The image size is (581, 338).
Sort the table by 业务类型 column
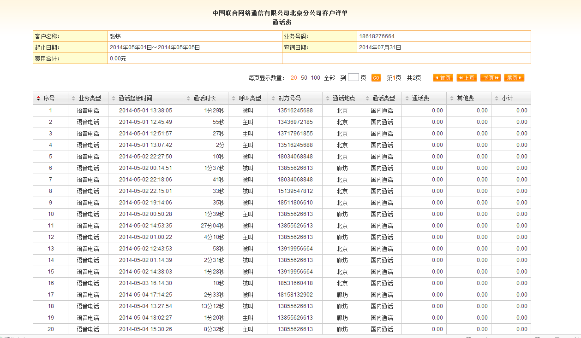pos(89,99)
